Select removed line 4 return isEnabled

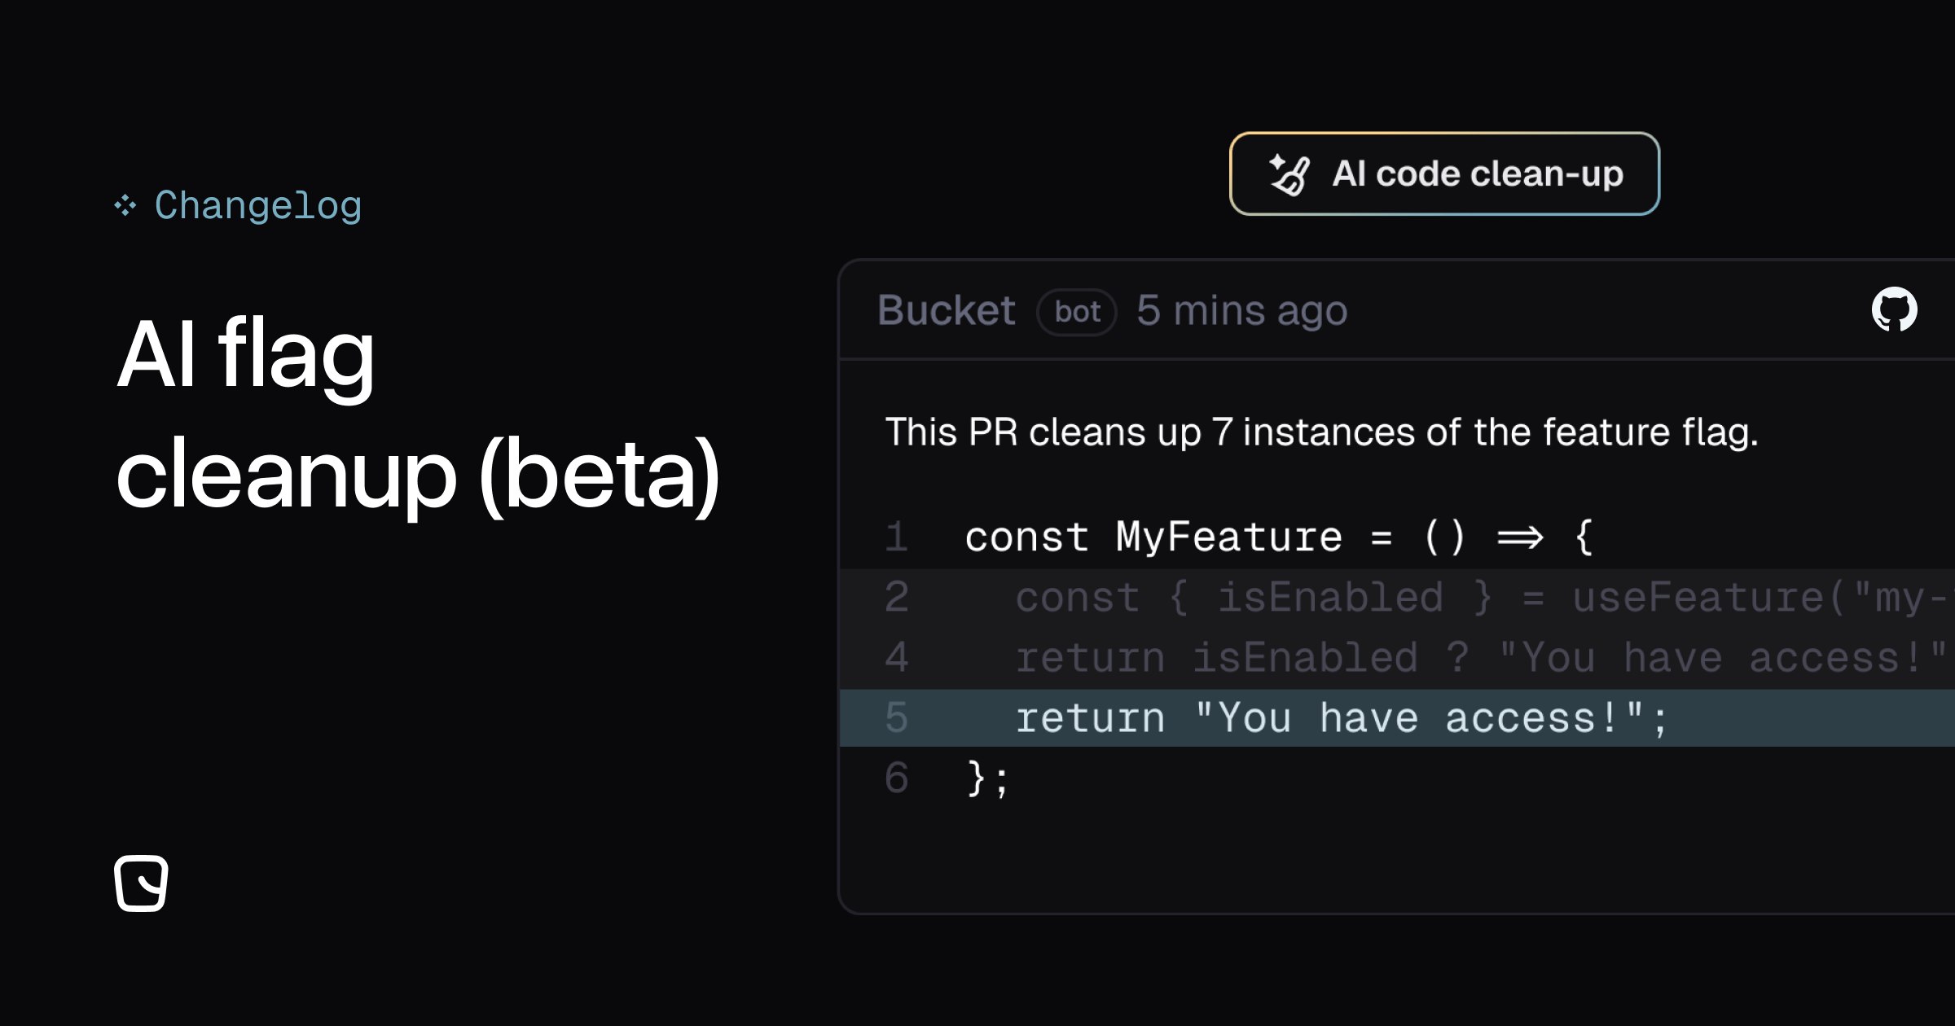click(x=1397, y=658)
